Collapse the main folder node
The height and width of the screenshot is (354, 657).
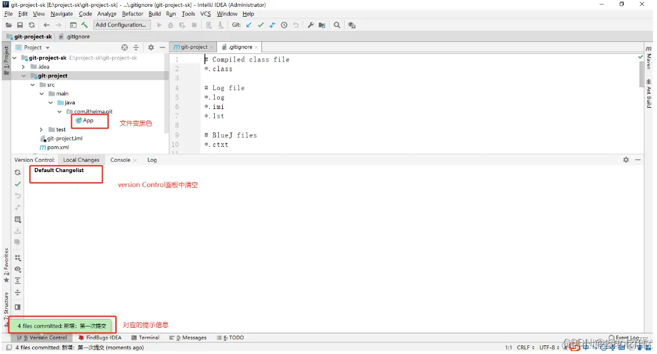pos(41,94)
